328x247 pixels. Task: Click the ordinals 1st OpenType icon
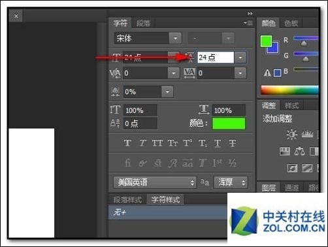[x=217, y=163]
